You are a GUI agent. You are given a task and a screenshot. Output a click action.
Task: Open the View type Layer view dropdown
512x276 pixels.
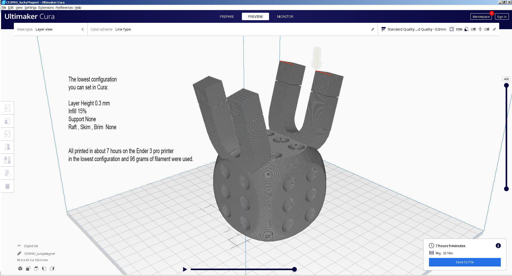[51, 29]
